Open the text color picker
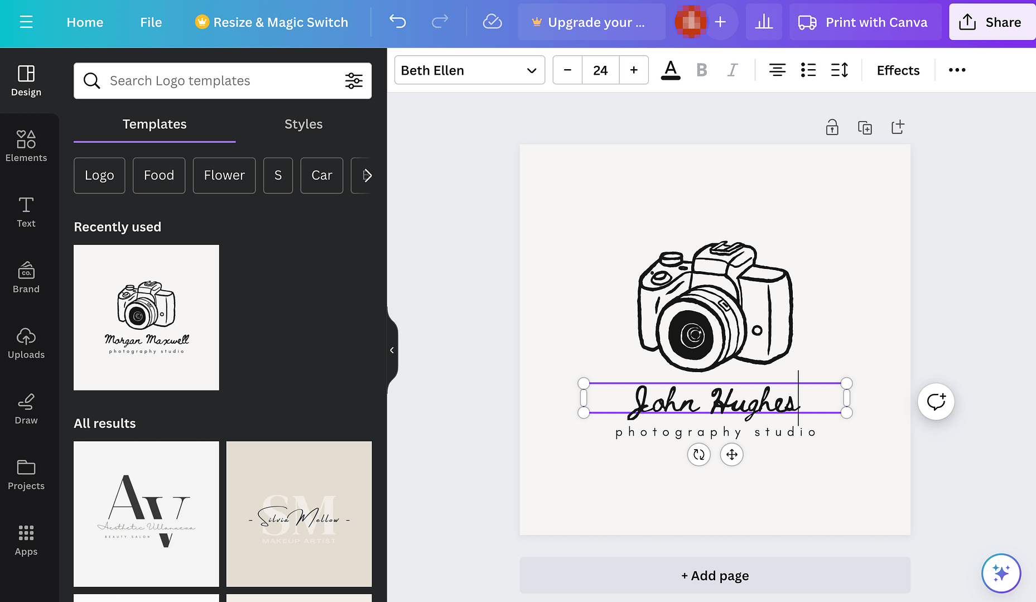The height and width of the screenshot is (602, 1036). 670,70
